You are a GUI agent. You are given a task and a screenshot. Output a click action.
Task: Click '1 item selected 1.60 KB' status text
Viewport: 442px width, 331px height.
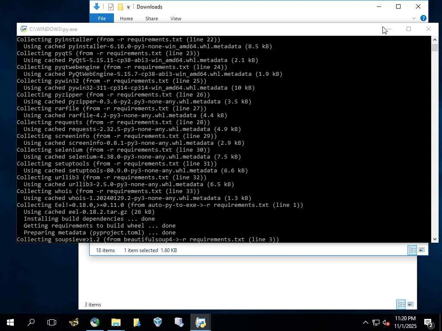[150, 250]
